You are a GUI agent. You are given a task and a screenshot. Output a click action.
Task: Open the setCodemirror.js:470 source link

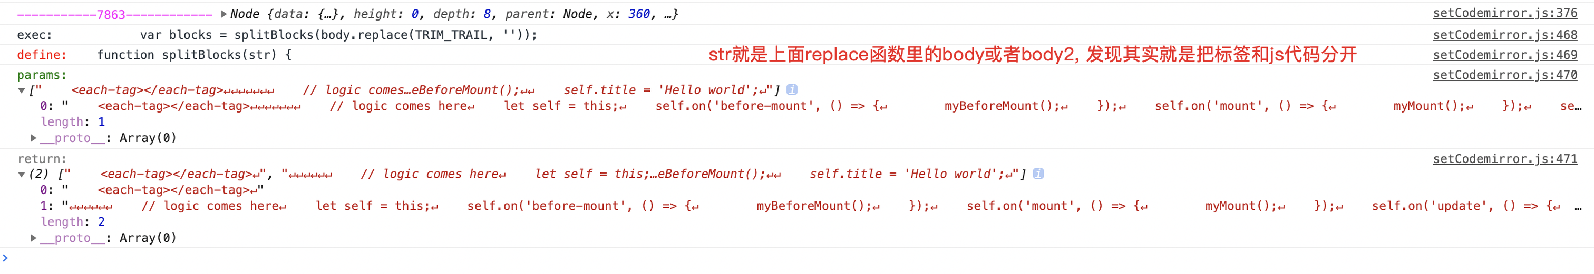pyautogui.click(x=1505, y=75)
